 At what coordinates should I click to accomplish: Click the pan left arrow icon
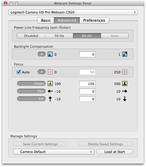coord(50,91)
